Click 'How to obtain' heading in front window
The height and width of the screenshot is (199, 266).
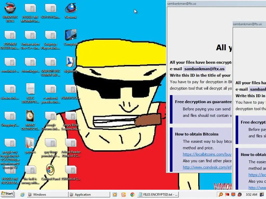tap(253, 155)
